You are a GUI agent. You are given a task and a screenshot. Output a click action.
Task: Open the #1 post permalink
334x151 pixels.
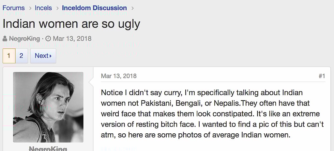[x=322, y=76]
